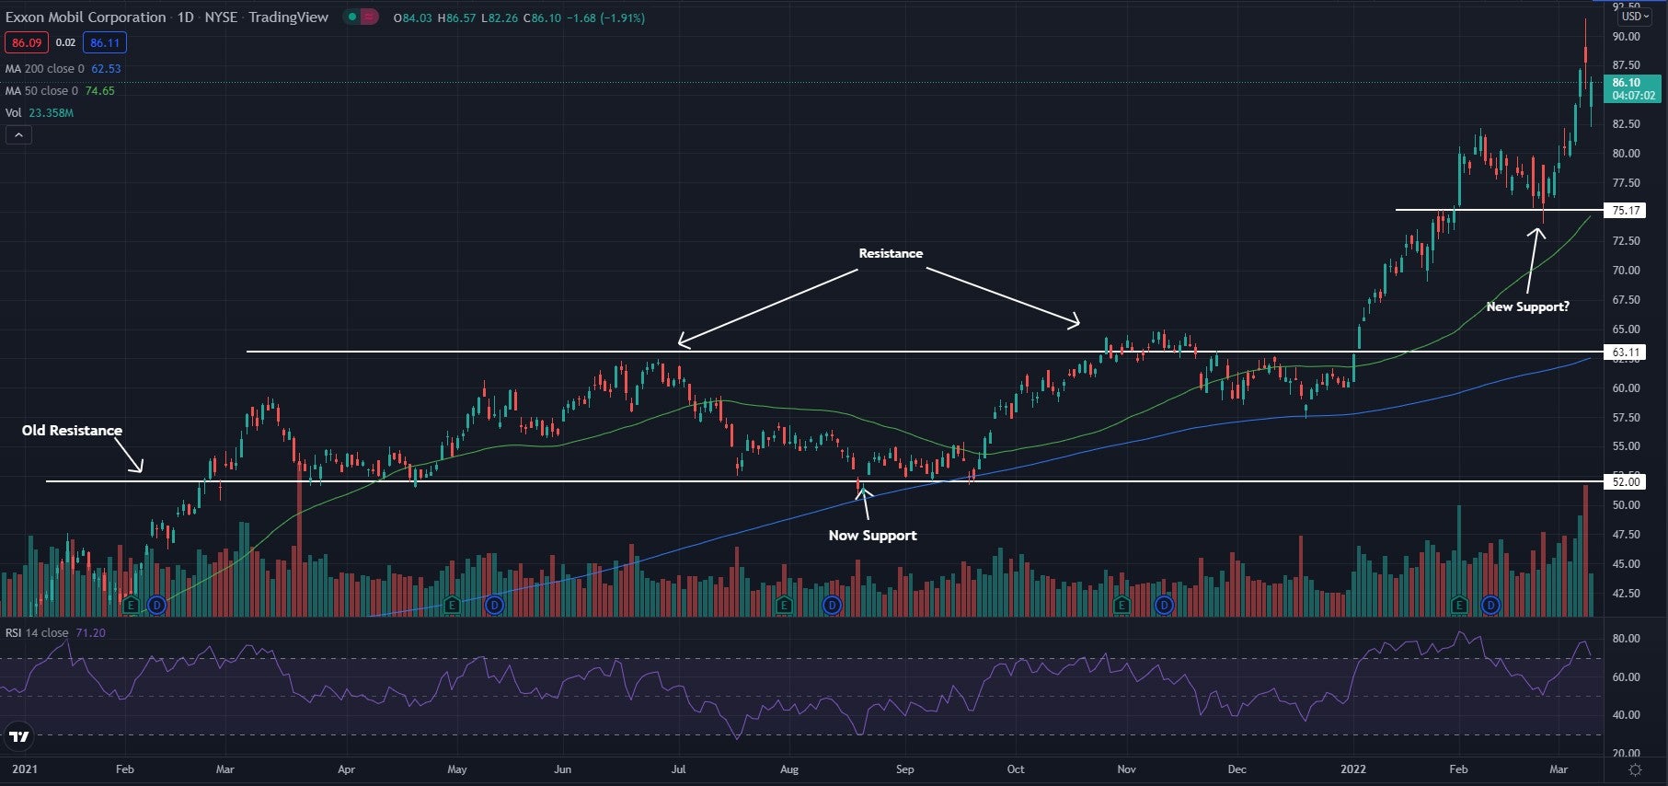The height and width of the screenshot is (786, 1668).
Task: Click the dividend 'D' marker near Feb 2021
Action: [156, 605]
